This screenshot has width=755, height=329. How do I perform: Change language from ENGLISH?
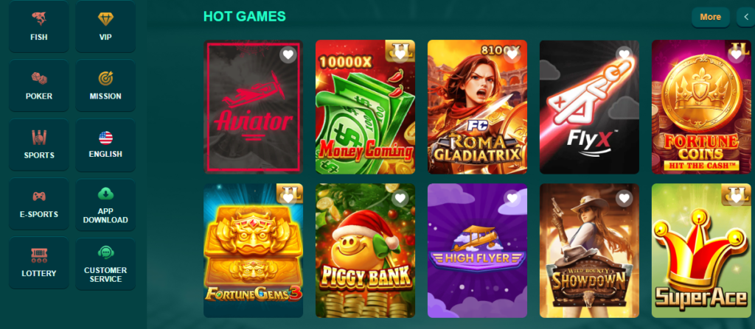105,145
